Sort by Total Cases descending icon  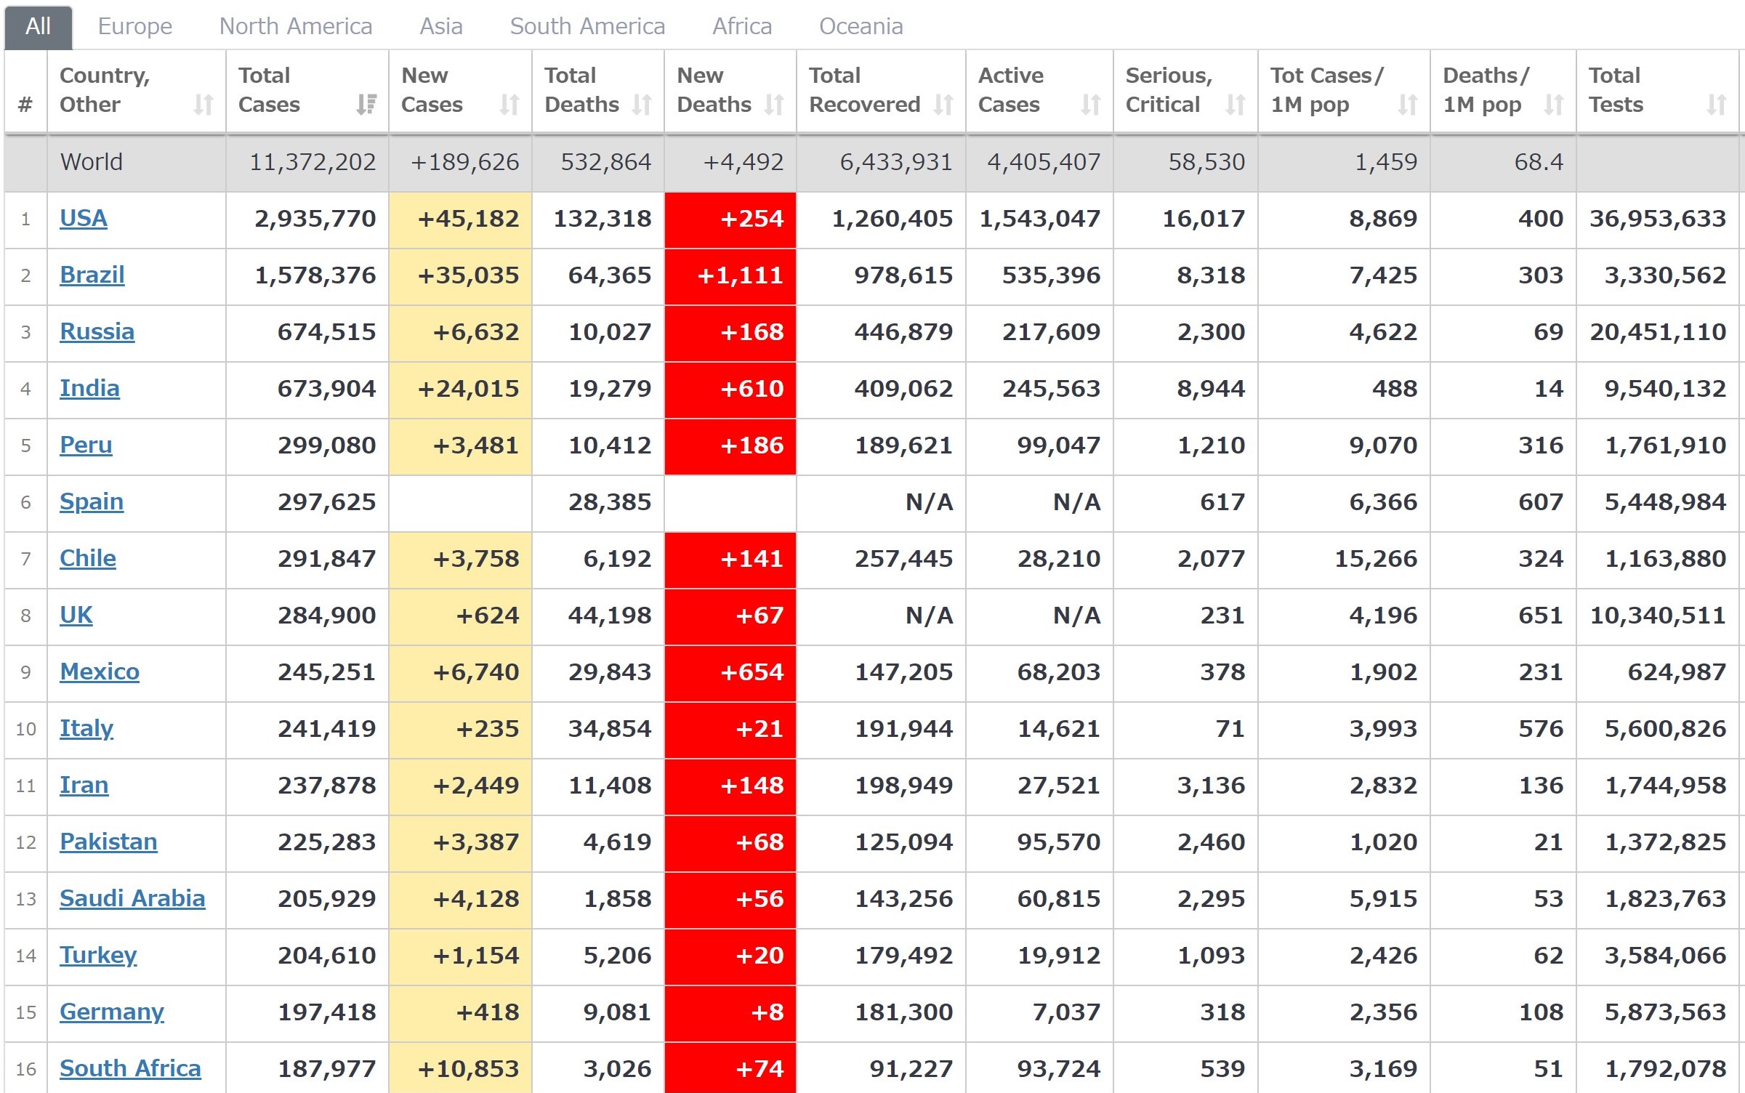click(x=366, y=105)
